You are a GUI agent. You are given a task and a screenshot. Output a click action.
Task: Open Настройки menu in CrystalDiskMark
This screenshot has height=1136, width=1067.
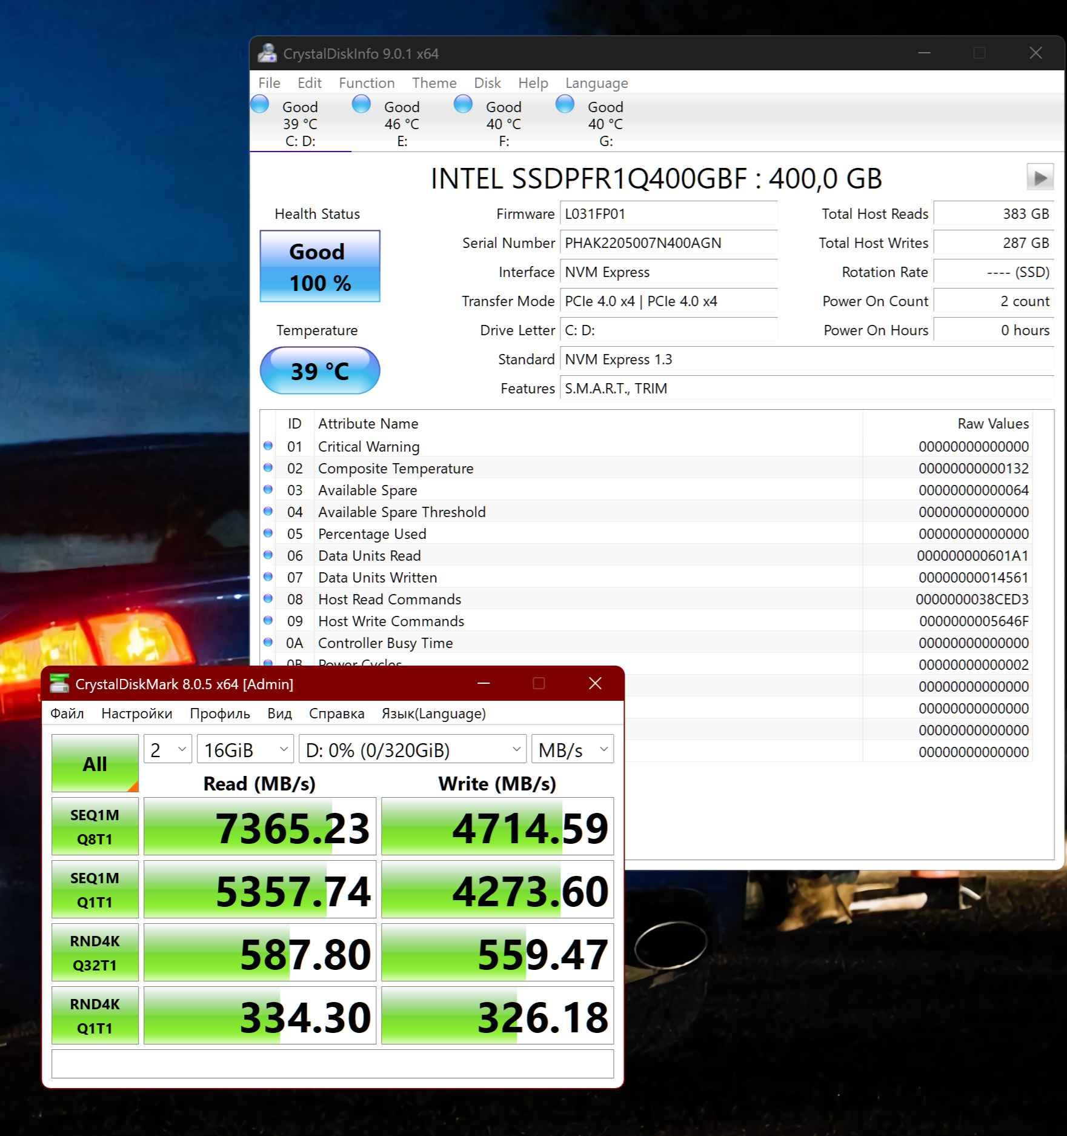tap(137, 713)
